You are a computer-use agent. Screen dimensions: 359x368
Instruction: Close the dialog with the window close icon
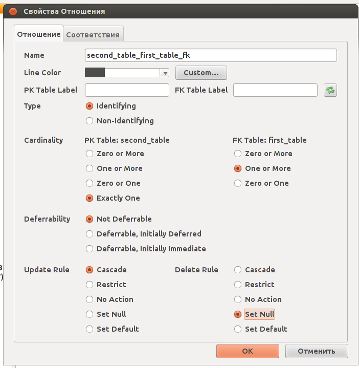coord(13,11)
